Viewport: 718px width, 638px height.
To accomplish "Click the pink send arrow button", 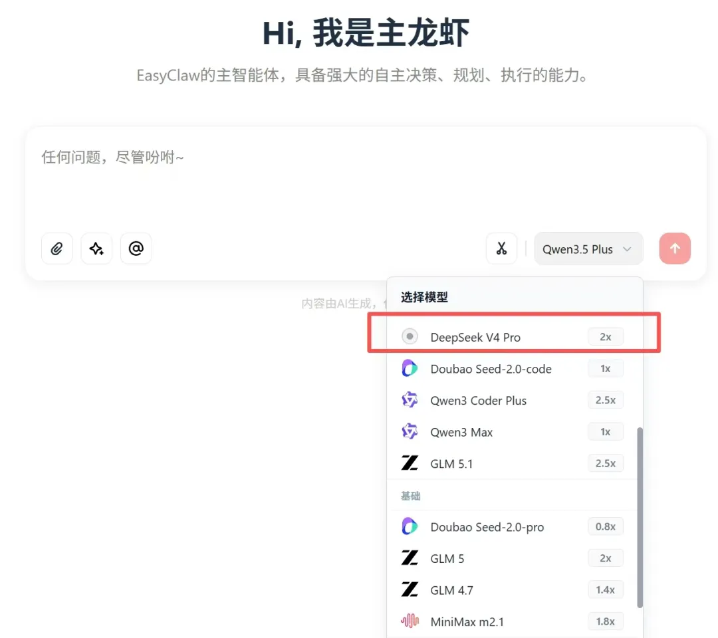I will [x=675, y=248].
